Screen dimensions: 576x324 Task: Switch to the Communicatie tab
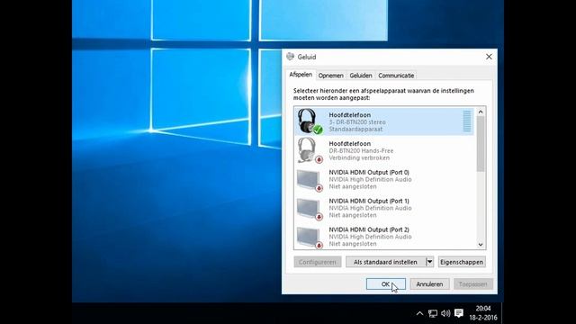(x=396, y=76)
